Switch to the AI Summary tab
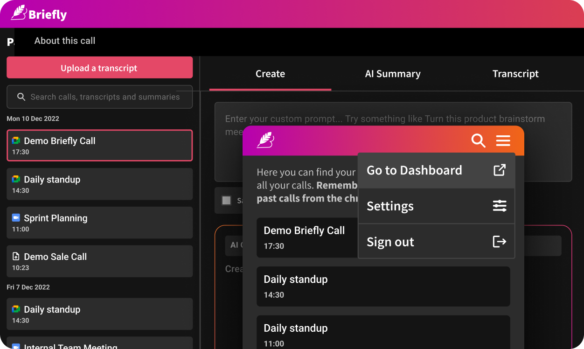The image size is (584, 349). pyautogui.click(x=393, y=74)
